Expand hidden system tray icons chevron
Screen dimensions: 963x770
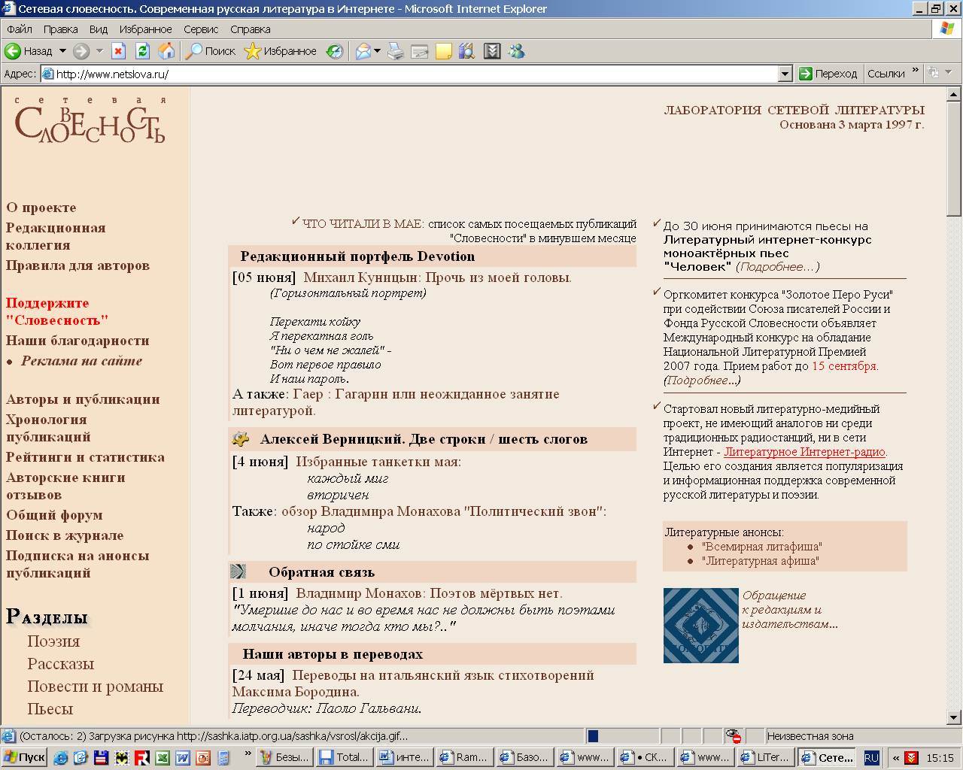pyautogui.click(x=896, y=758)
